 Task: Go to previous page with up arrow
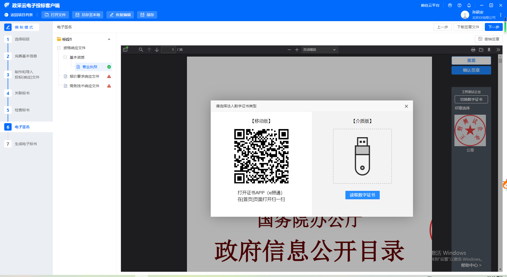(149, 50)
